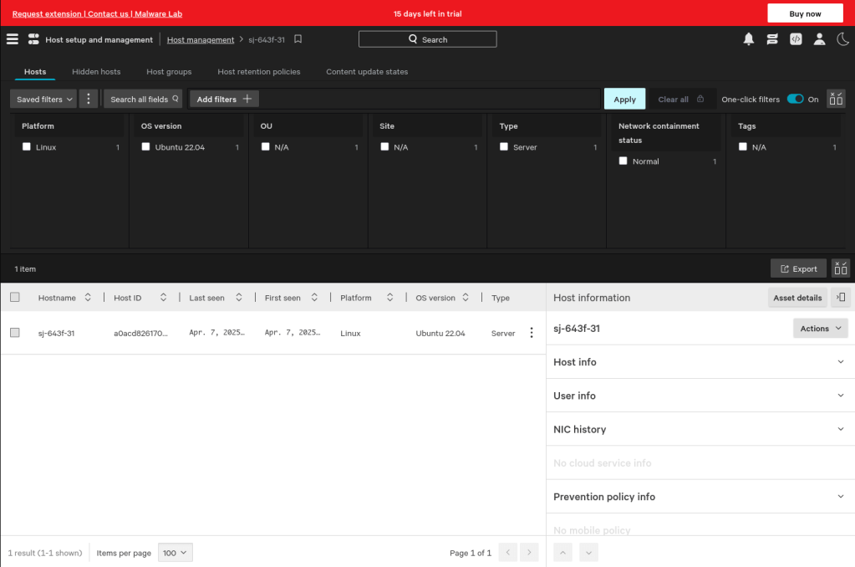Open the hamburger navigation menu
The image size is (855, 567).
(12, 39)
